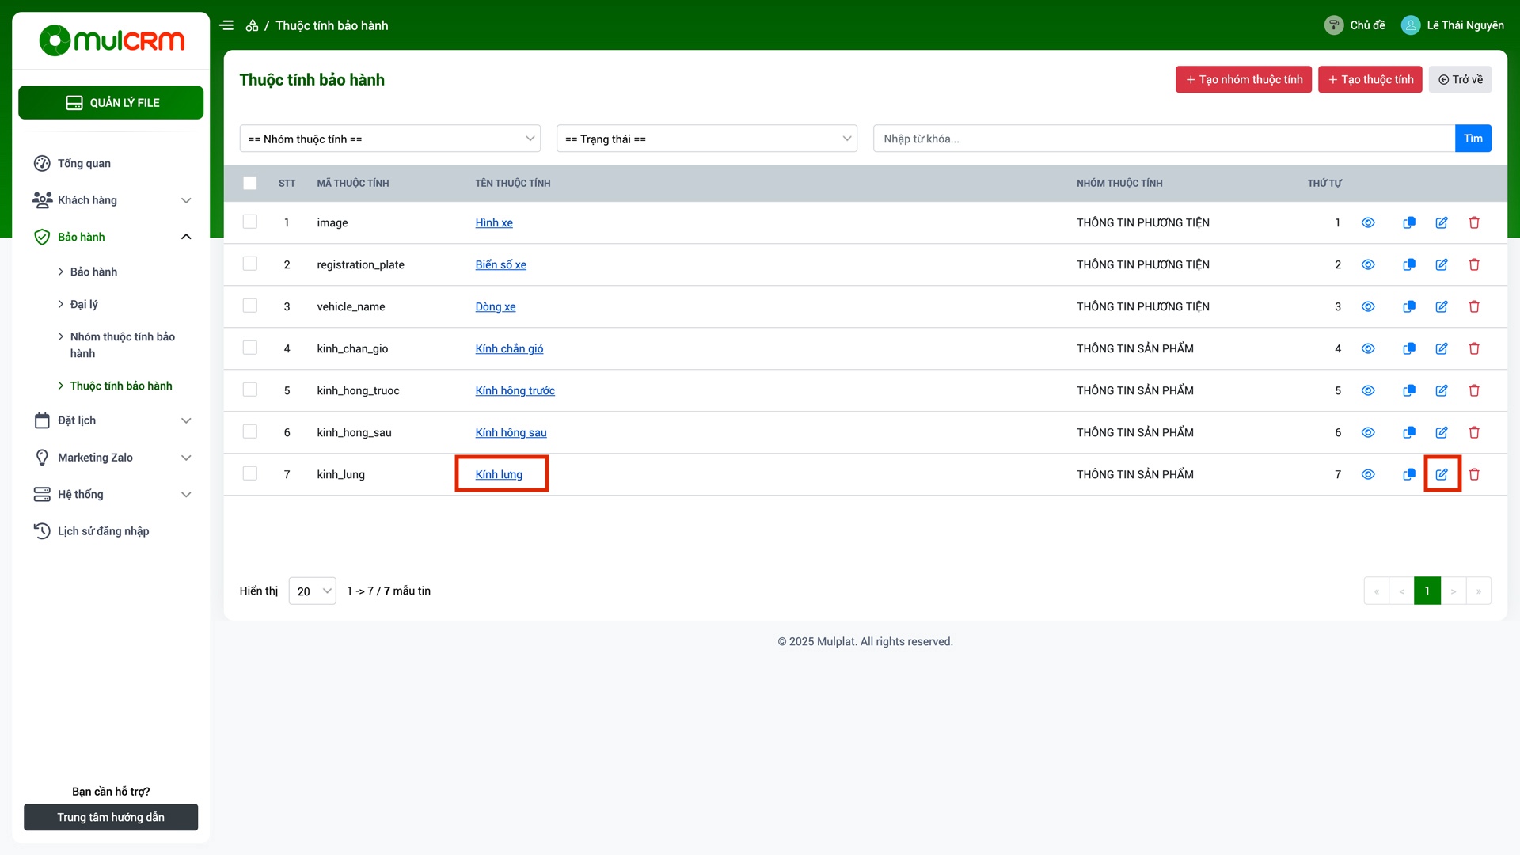Open the Nhóm thuộc tính filter dropdown
This screenshot has height=855, width=1520.
390,139
